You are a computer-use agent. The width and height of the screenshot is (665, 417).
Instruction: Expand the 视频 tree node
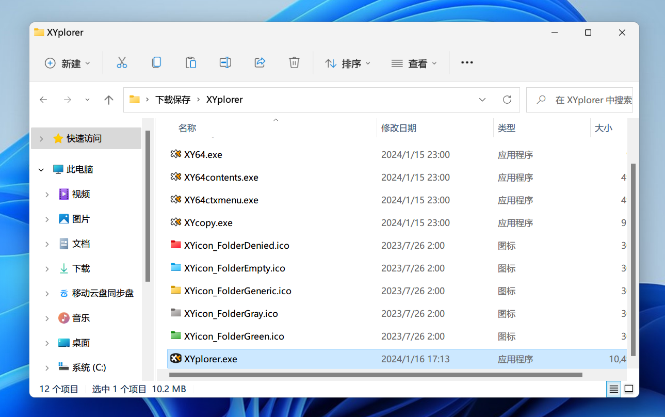pos(47,194)
